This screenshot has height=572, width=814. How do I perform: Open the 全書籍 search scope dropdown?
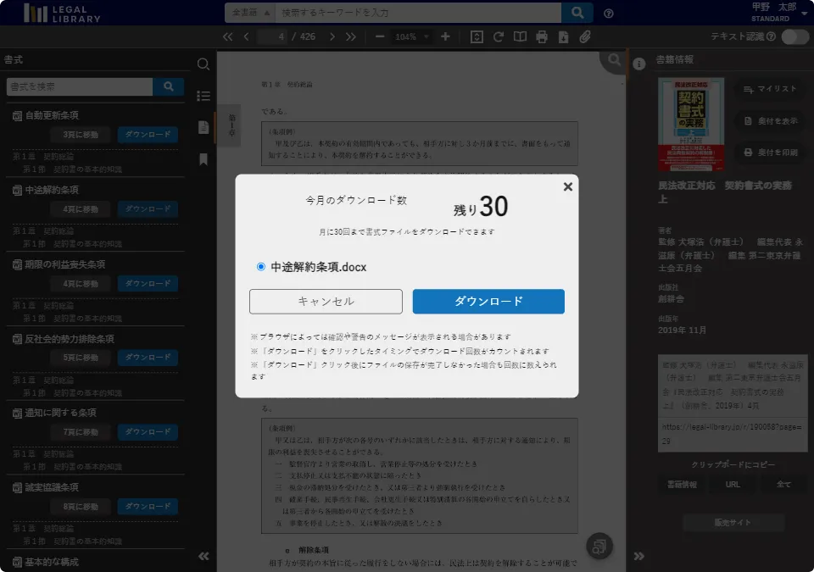250,13
